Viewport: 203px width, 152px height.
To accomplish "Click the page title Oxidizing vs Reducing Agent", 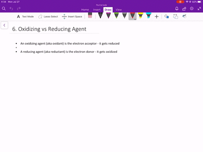I will (x=49, y=29).
